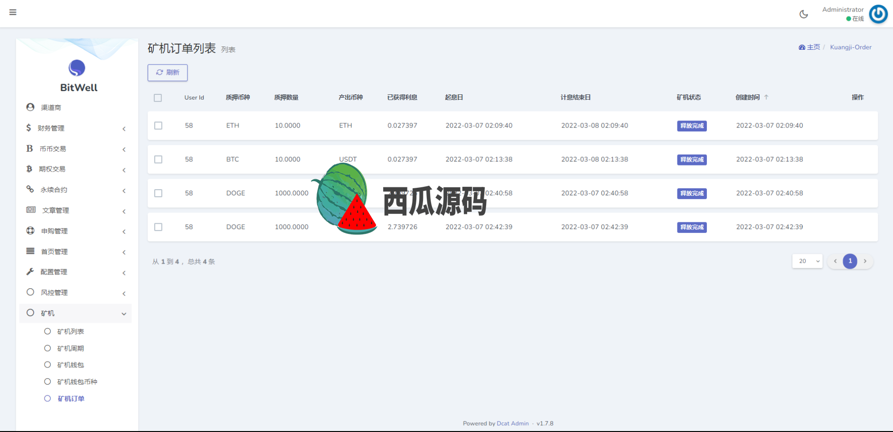Viewport: 893px width, 432px height.
Task: Go to previous page arrow
Action: 835,261
